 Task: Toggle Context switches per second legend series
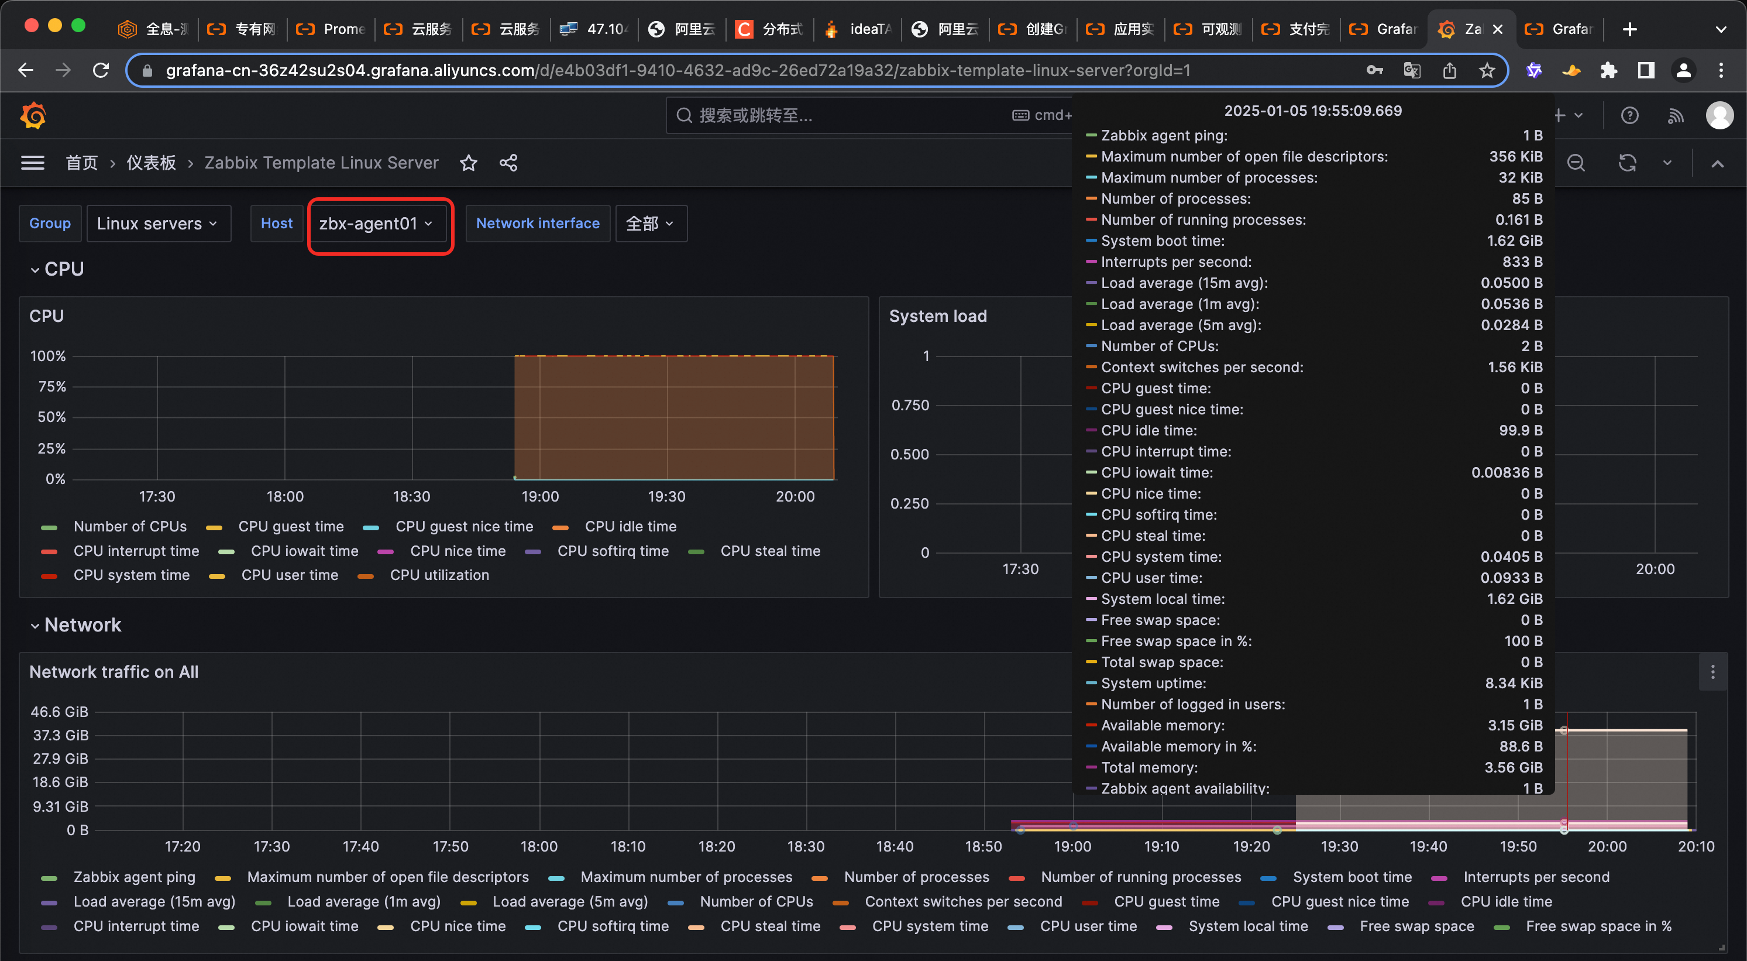point(963,901)
